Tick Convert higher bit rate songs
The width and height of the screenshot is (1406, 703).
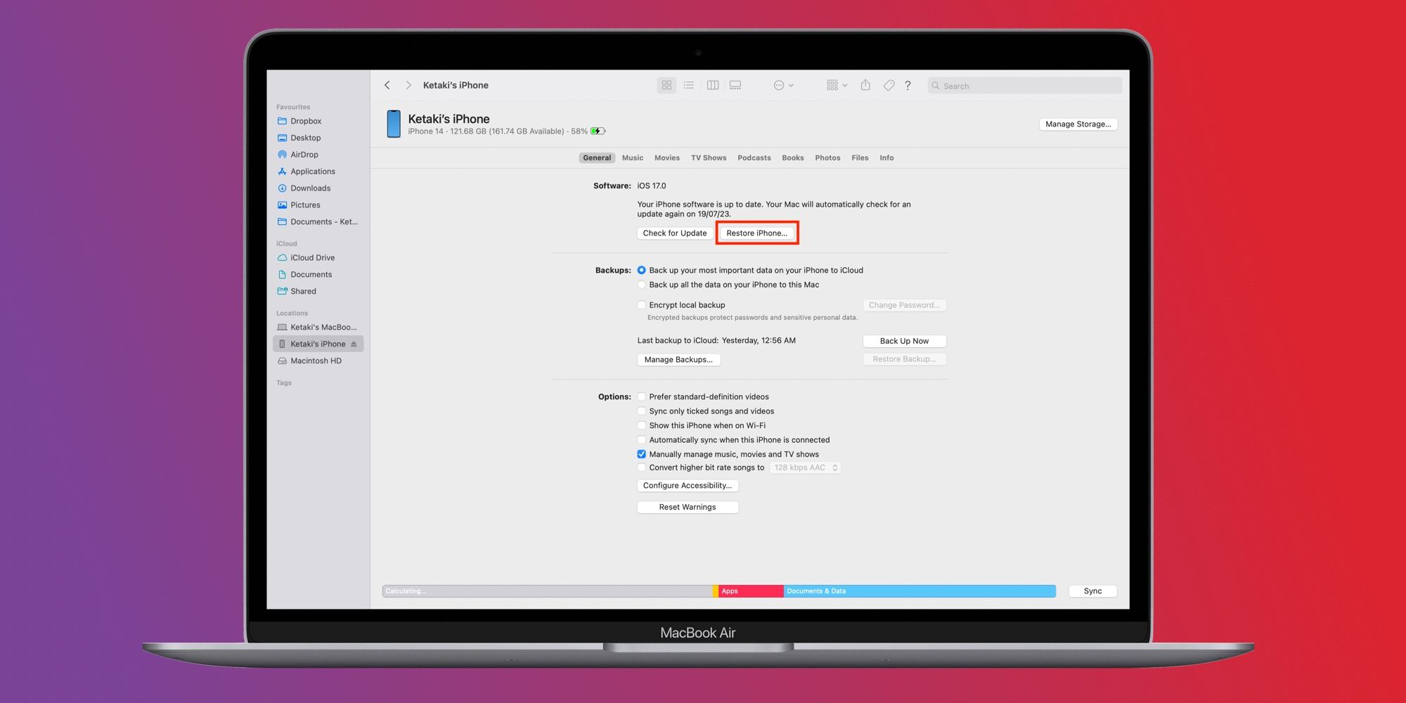(x=641, y=467)
